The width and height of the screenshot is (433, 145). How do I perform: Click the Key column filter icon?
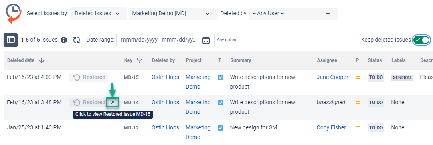click(140, 60)
